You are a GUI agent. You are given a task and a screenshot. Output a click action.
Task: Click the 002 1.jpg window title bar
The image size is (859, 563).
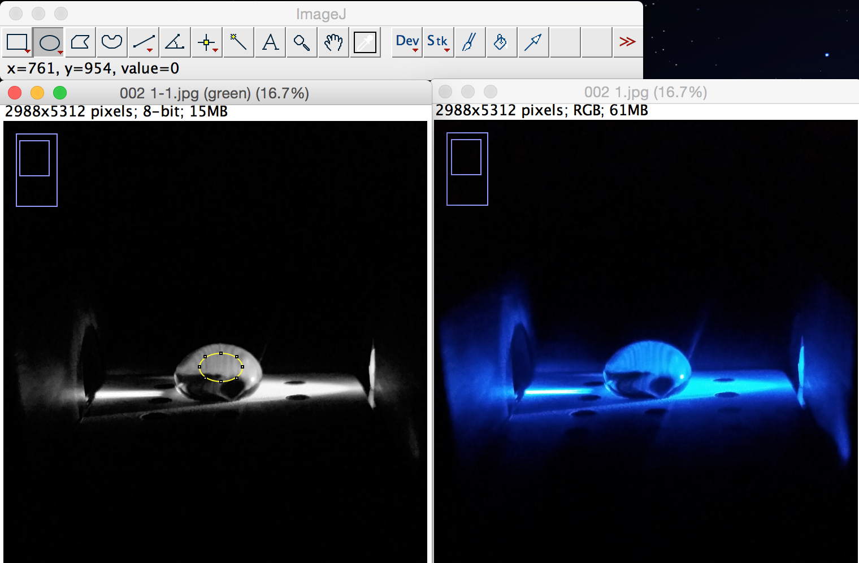point(645,92)
